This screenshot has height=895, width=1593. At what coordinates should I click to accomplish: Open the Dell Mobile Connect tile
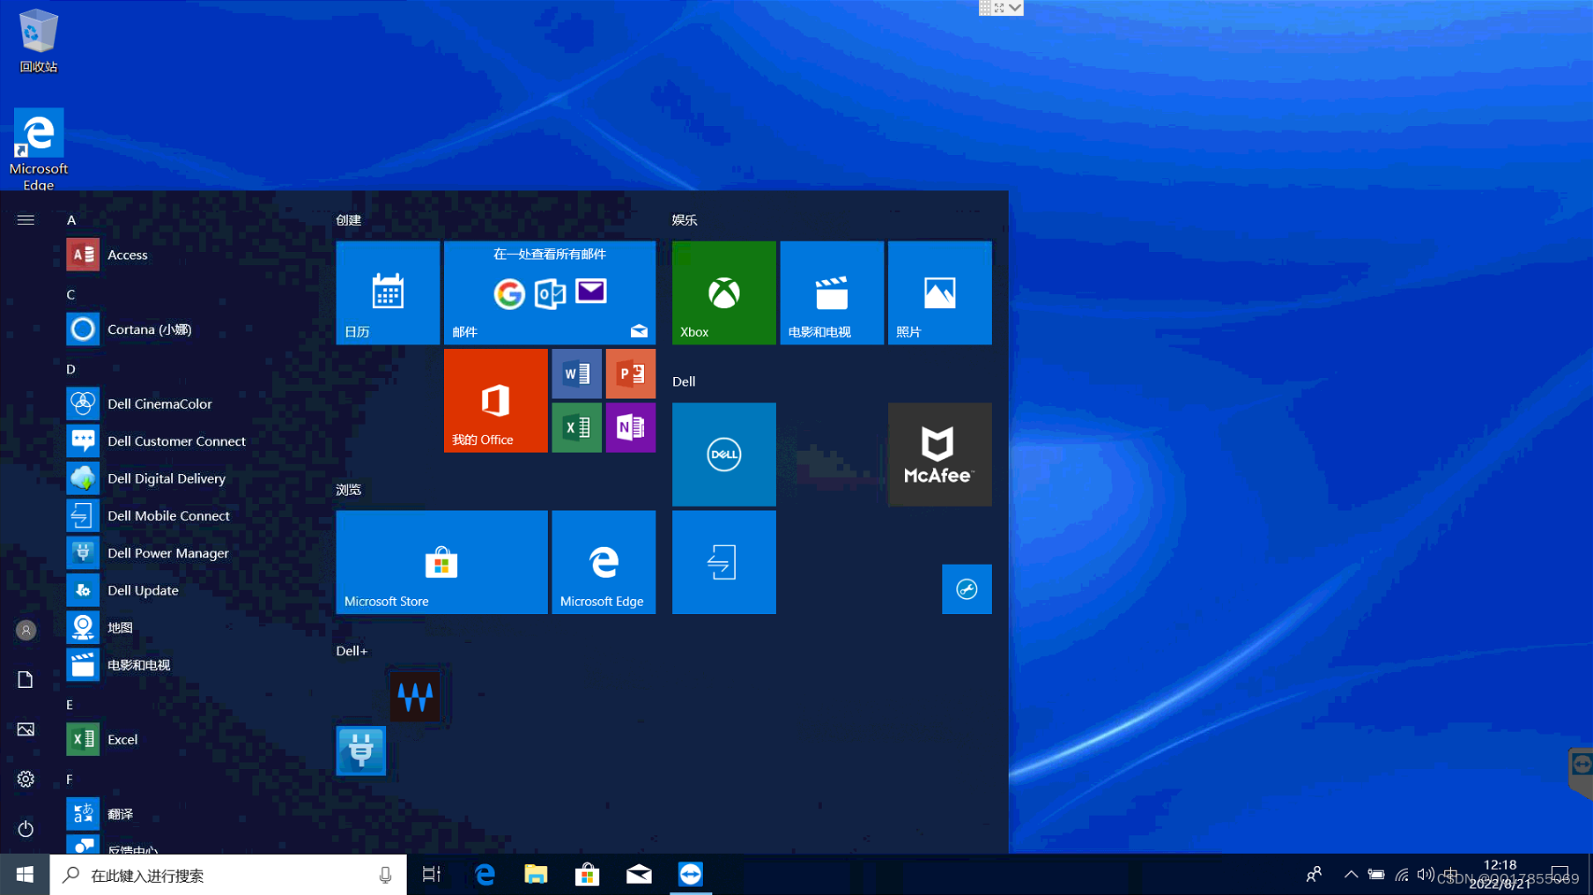point(724,562)
